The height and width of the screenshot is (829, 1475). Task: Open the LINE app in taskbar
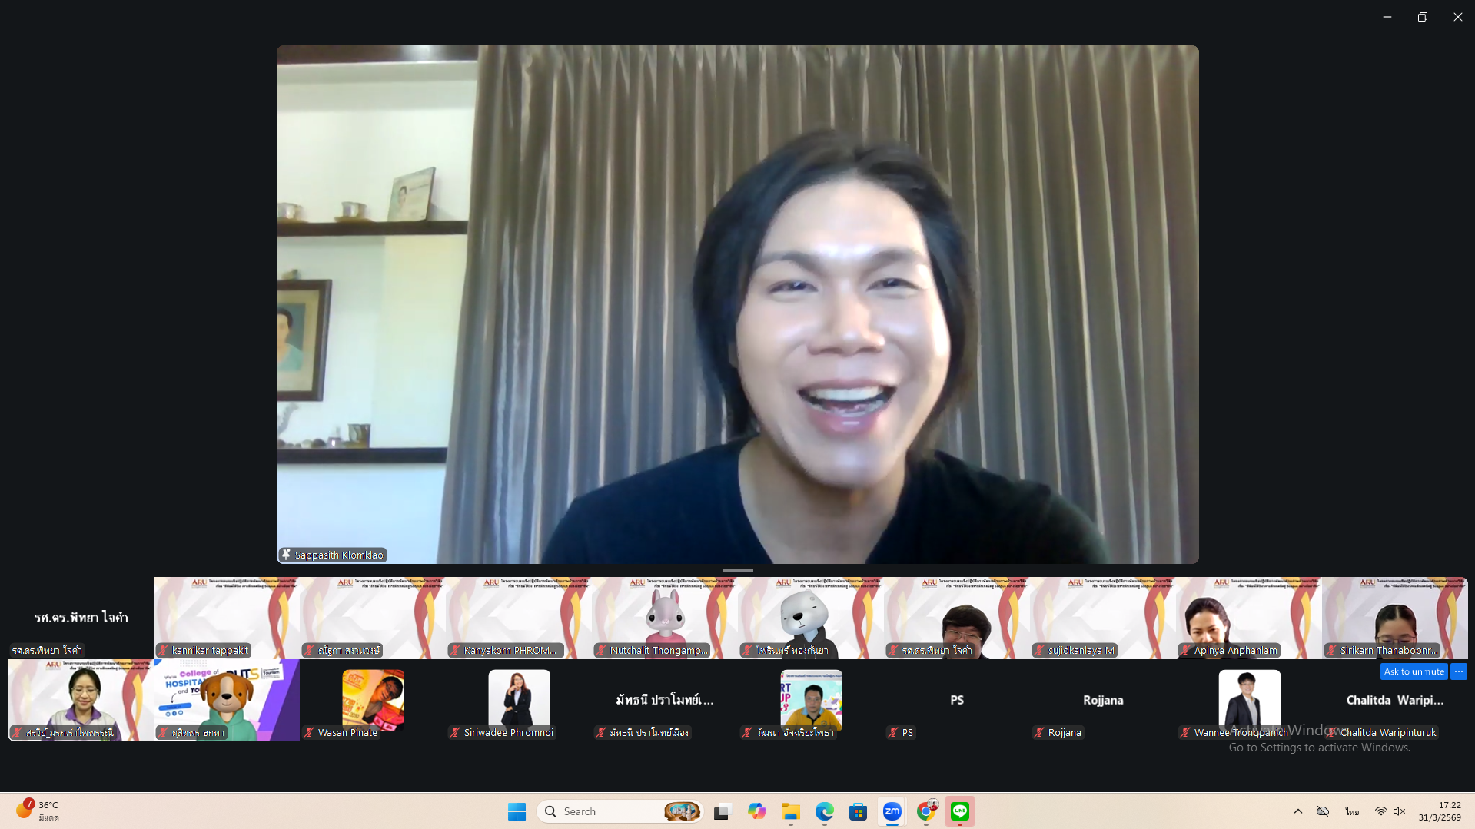(959, 811)
